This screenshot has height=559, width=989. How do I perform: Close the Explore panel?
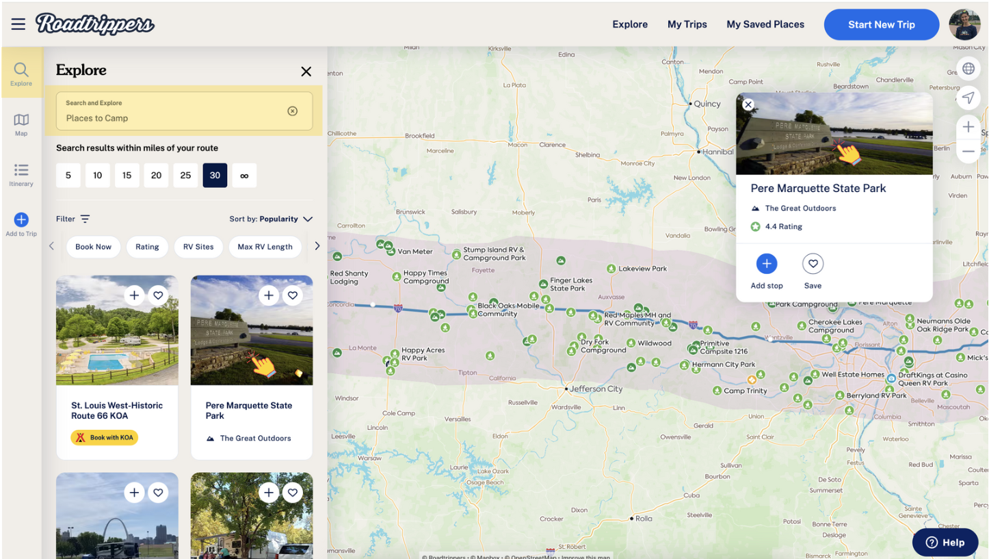pyautogui.click(x=306, y=71)
